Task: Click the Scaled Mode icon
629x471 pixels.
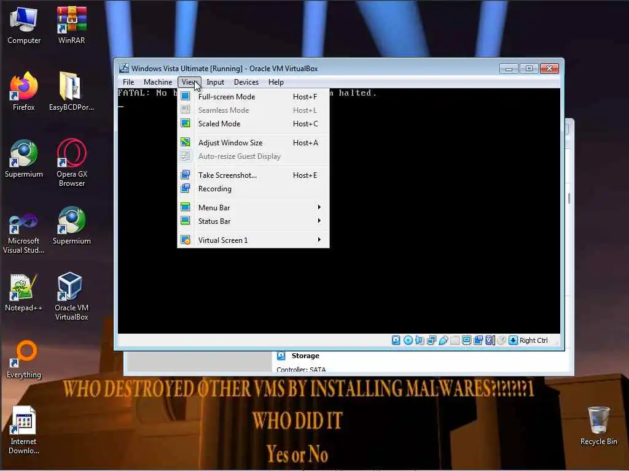Action: pyautogui.click(x=186, y=123)
